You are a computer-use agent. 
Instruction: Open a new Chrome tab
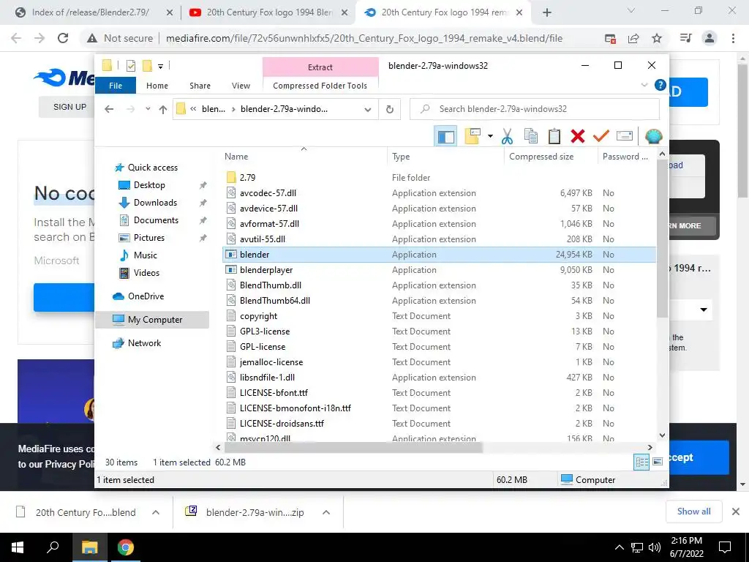pos(547,13)
